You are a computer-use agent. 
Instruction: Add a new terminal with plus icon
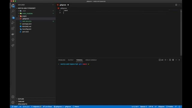165,60
